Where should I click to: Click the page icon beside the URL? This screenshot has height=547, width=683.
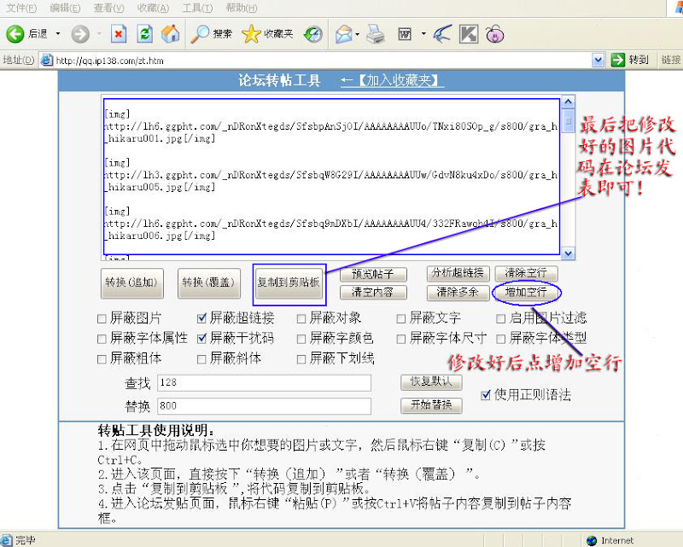tap(46, 60)
